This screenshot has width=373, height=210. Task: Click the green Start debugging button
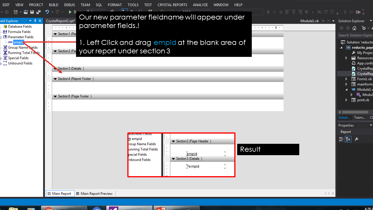coord(70,12)
